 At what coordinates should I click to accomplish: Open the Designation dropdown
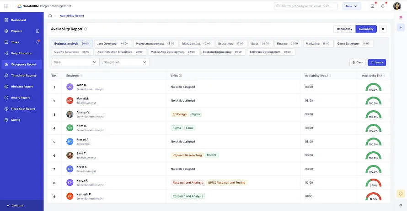click(126, 62)
